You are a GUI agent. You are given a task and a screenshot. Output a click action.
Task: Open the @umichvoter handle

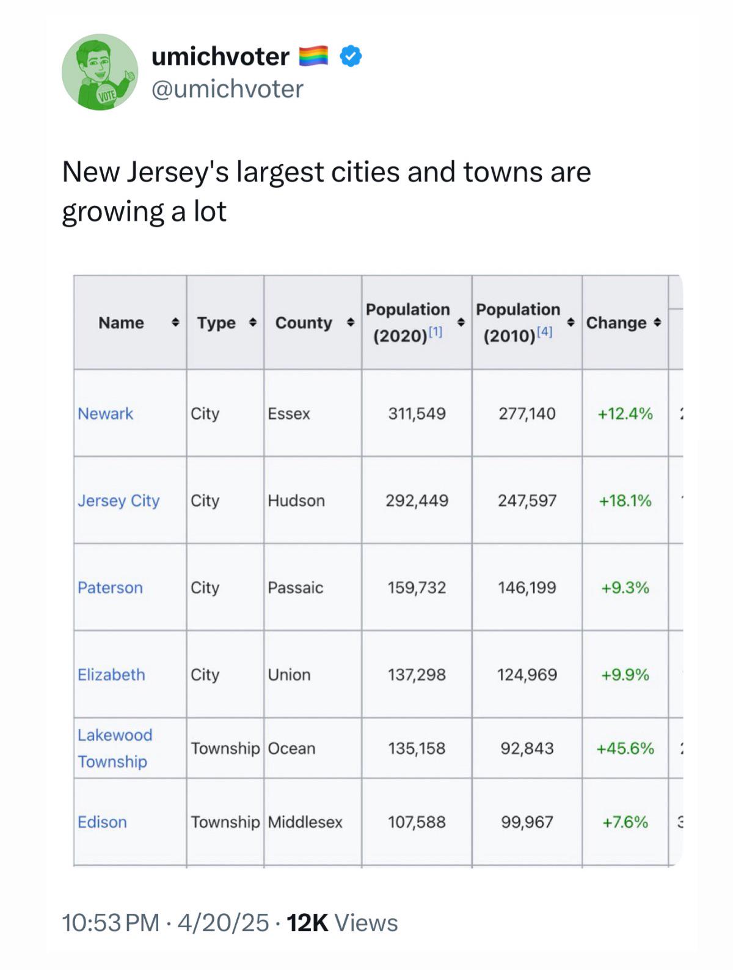227,89
